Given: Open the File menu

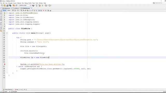Looking at the screenshot, I should click(x=1, y=3).
